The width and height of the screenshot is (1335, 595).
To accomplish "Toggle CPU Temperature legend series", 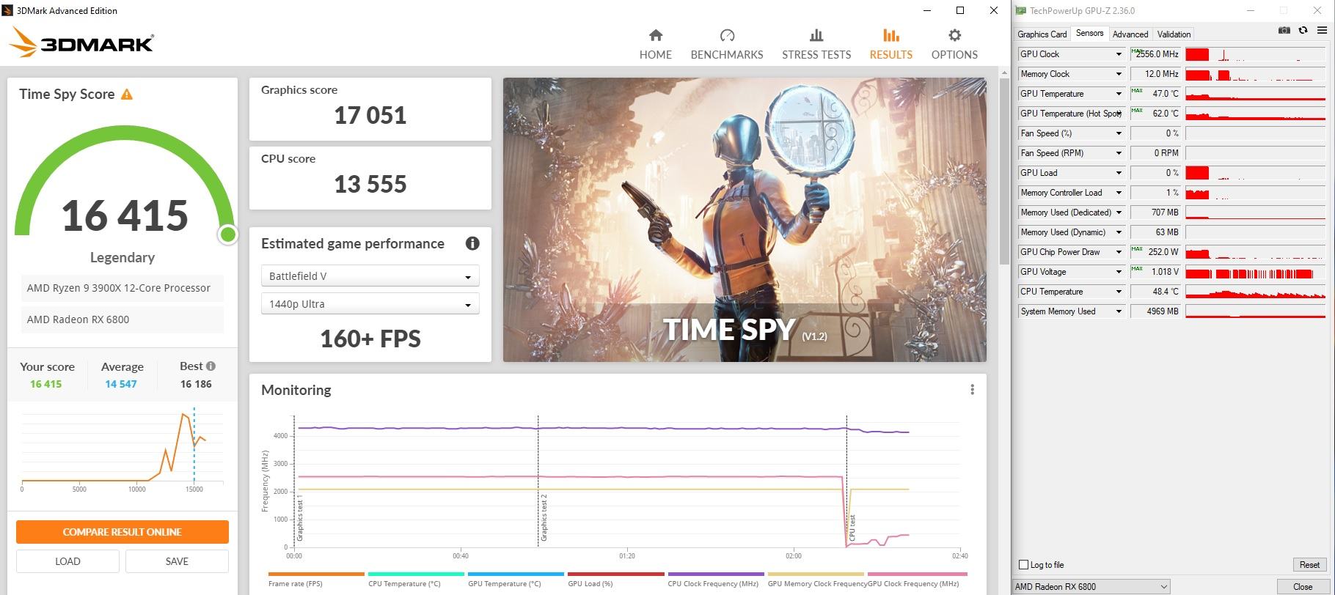I will coord(416,579).
